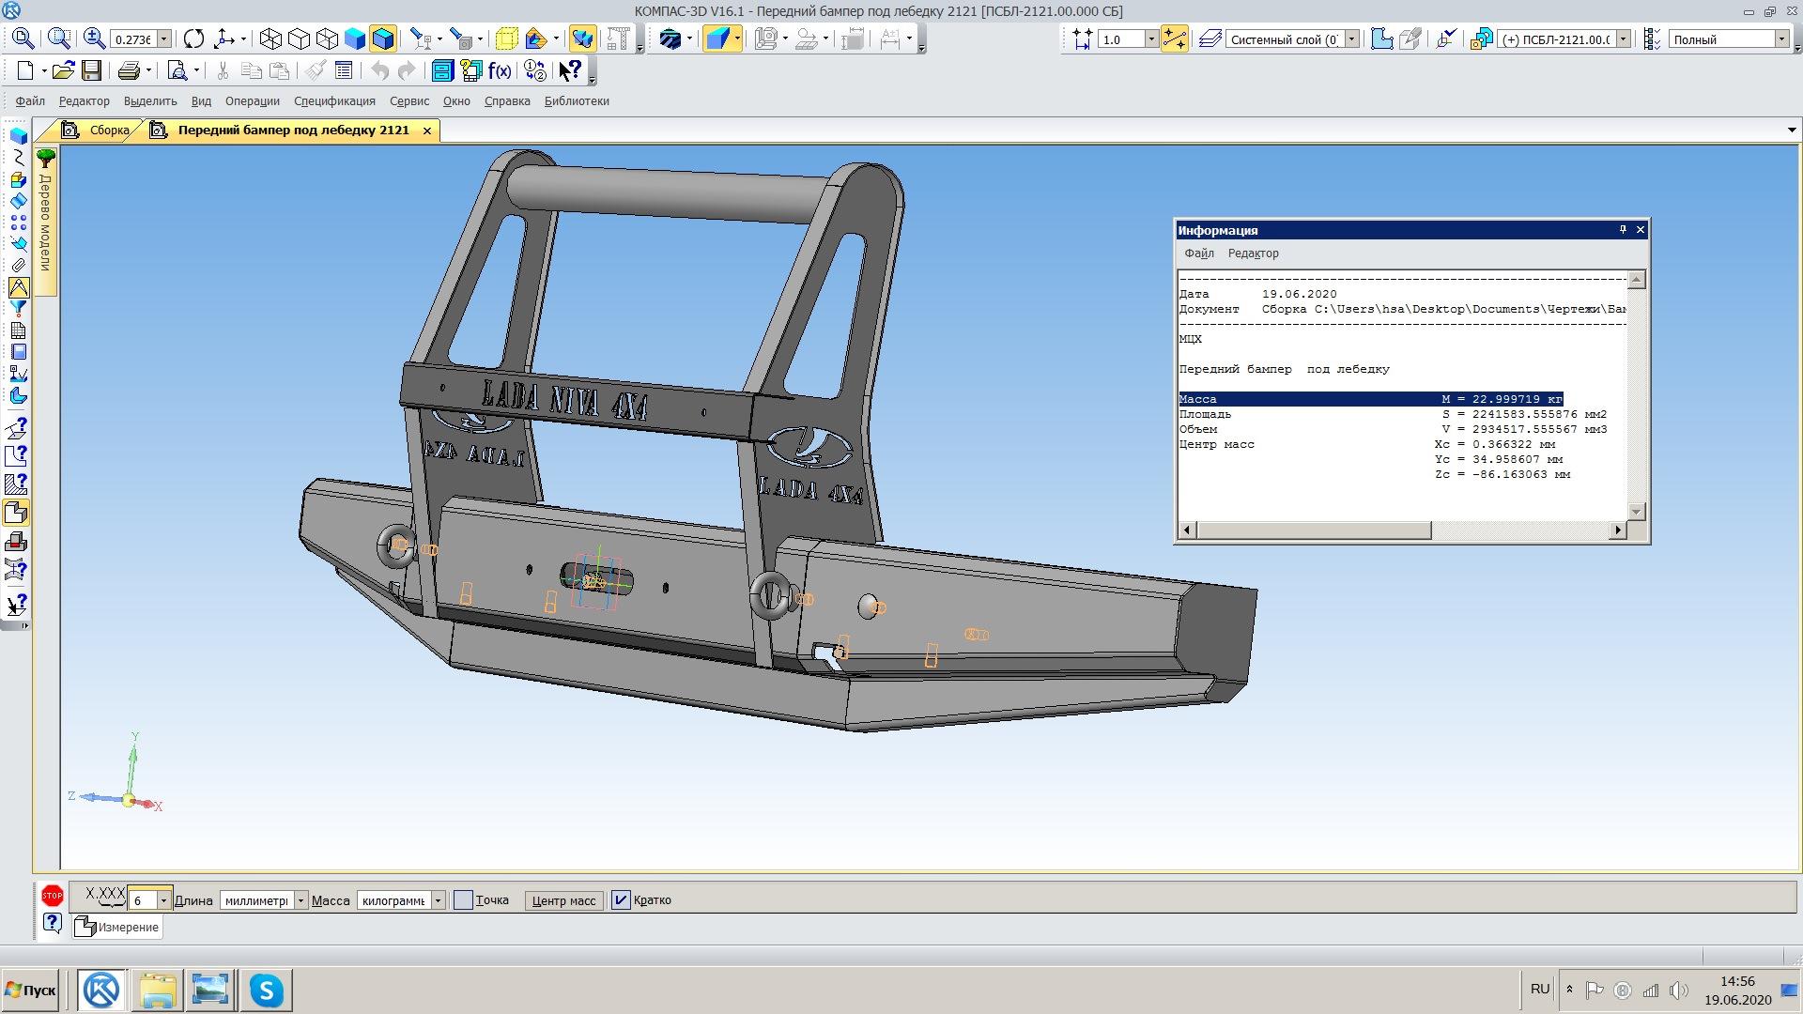Select wireframe display mode icon
1803x1014 pixels.
(x=270, y=38)
